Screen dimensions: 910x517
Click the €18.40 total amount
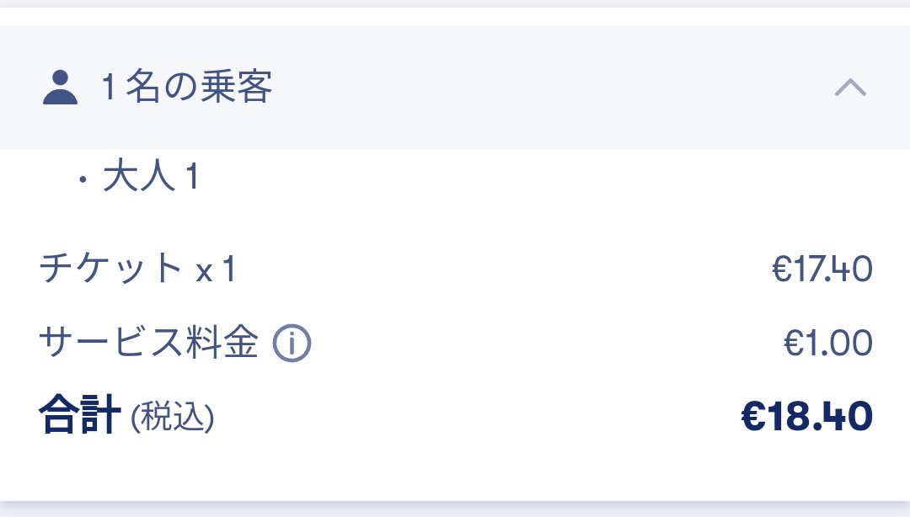[x=806, y=417]
